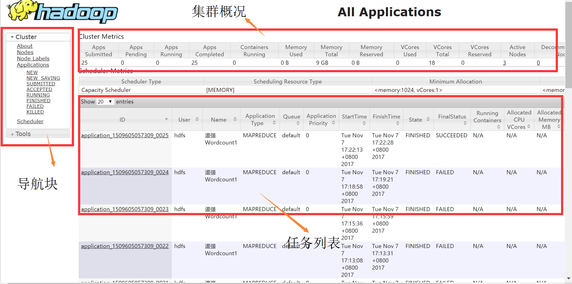Click the Hadoop elephant logo
This screenshot has height=284, width=572.
(x=62, y=12)
